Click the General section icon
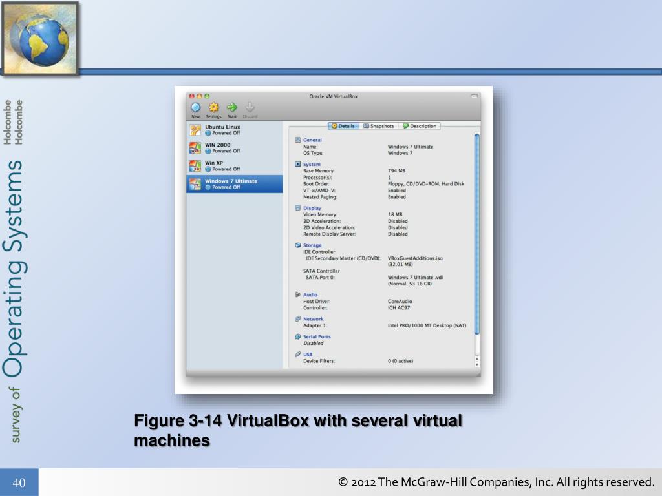 coord(297,139)
